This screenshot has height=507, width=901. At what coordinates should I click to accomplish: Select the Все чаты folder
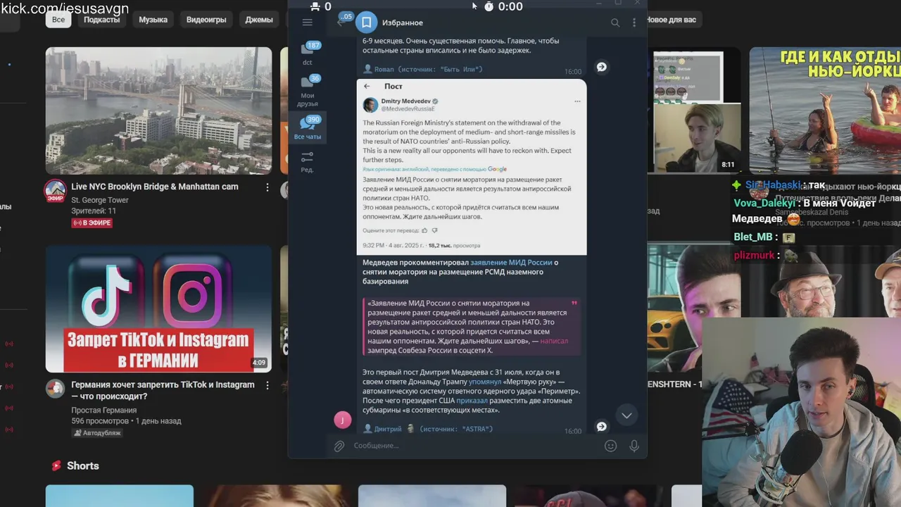308,127
